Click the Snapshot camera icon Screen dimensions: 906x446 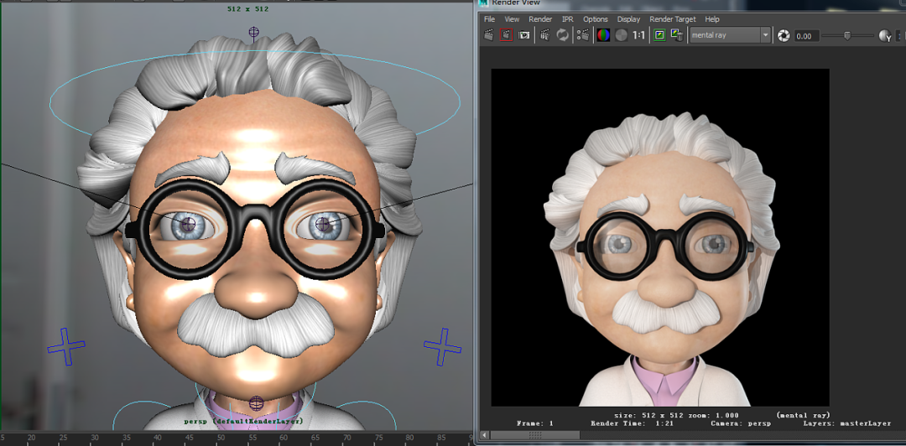click(524, 35)
